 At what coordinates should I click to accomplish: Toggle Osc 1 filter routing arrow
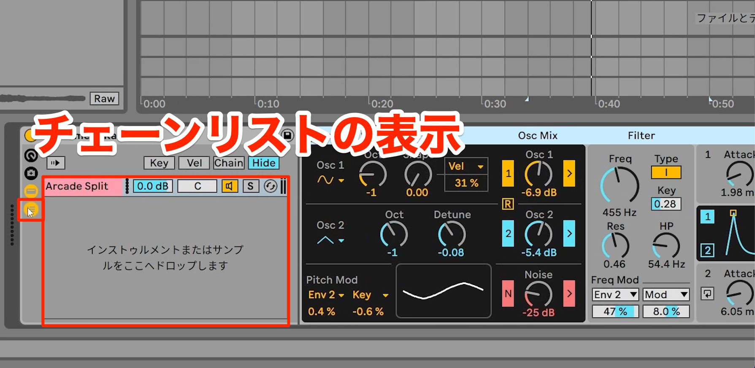569,173
